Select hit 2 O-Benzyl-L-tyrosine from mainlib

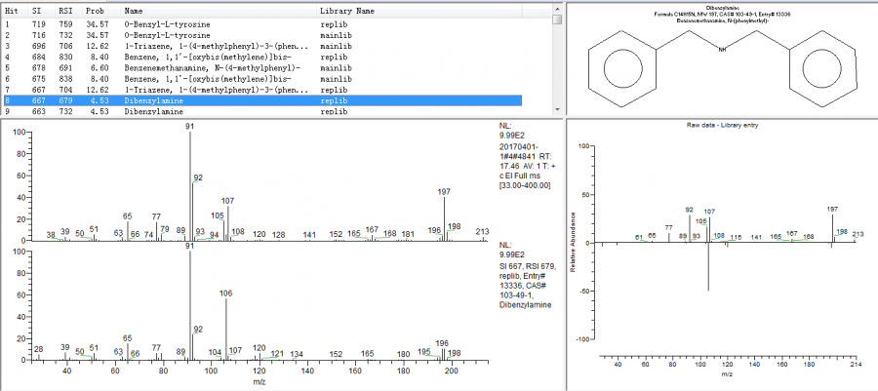[x=176, y=34]
